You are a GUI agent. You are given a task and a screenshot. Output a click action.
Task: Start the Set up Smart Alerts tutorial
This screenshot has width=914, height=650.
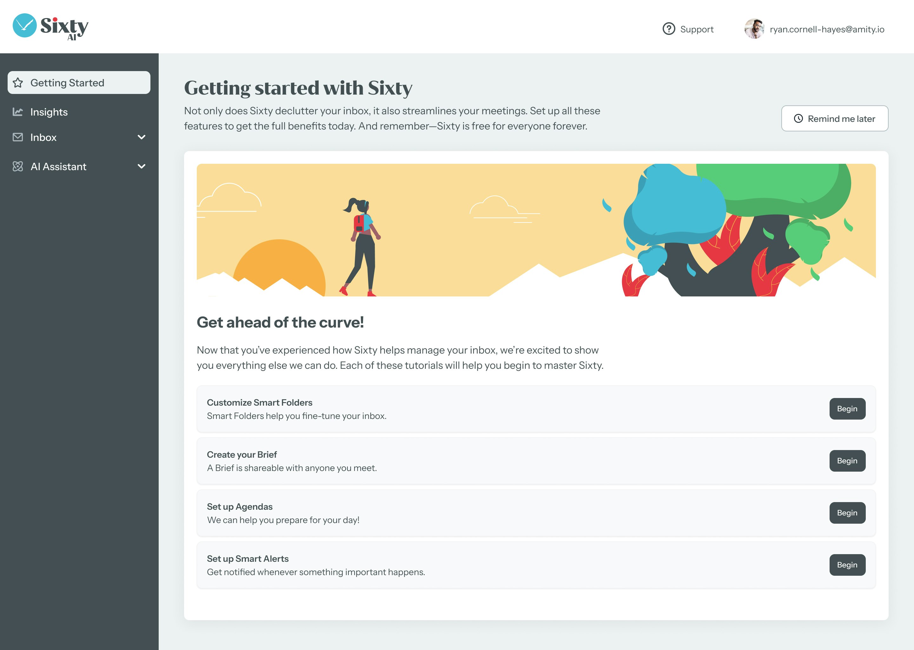tap(847, 565)
